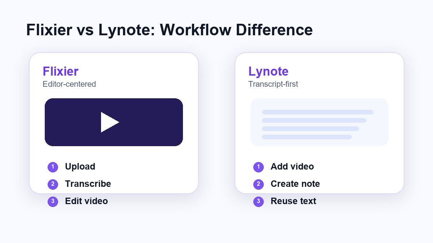Click the Lynote transcript preview box

(x=319, y=122)
